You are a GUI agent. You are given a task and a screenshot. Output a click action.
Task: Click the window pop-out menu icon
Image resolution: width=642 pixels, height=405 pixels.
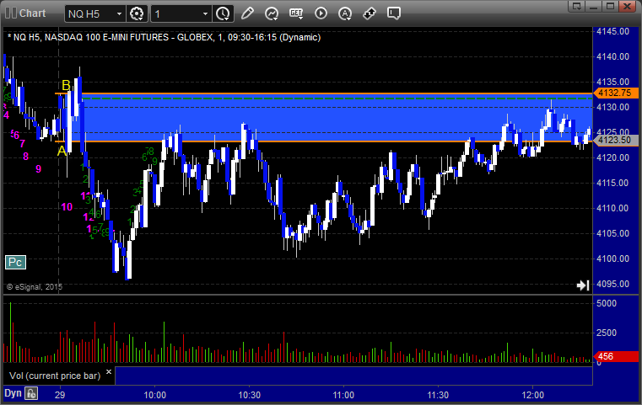click(x=577, y=6)
